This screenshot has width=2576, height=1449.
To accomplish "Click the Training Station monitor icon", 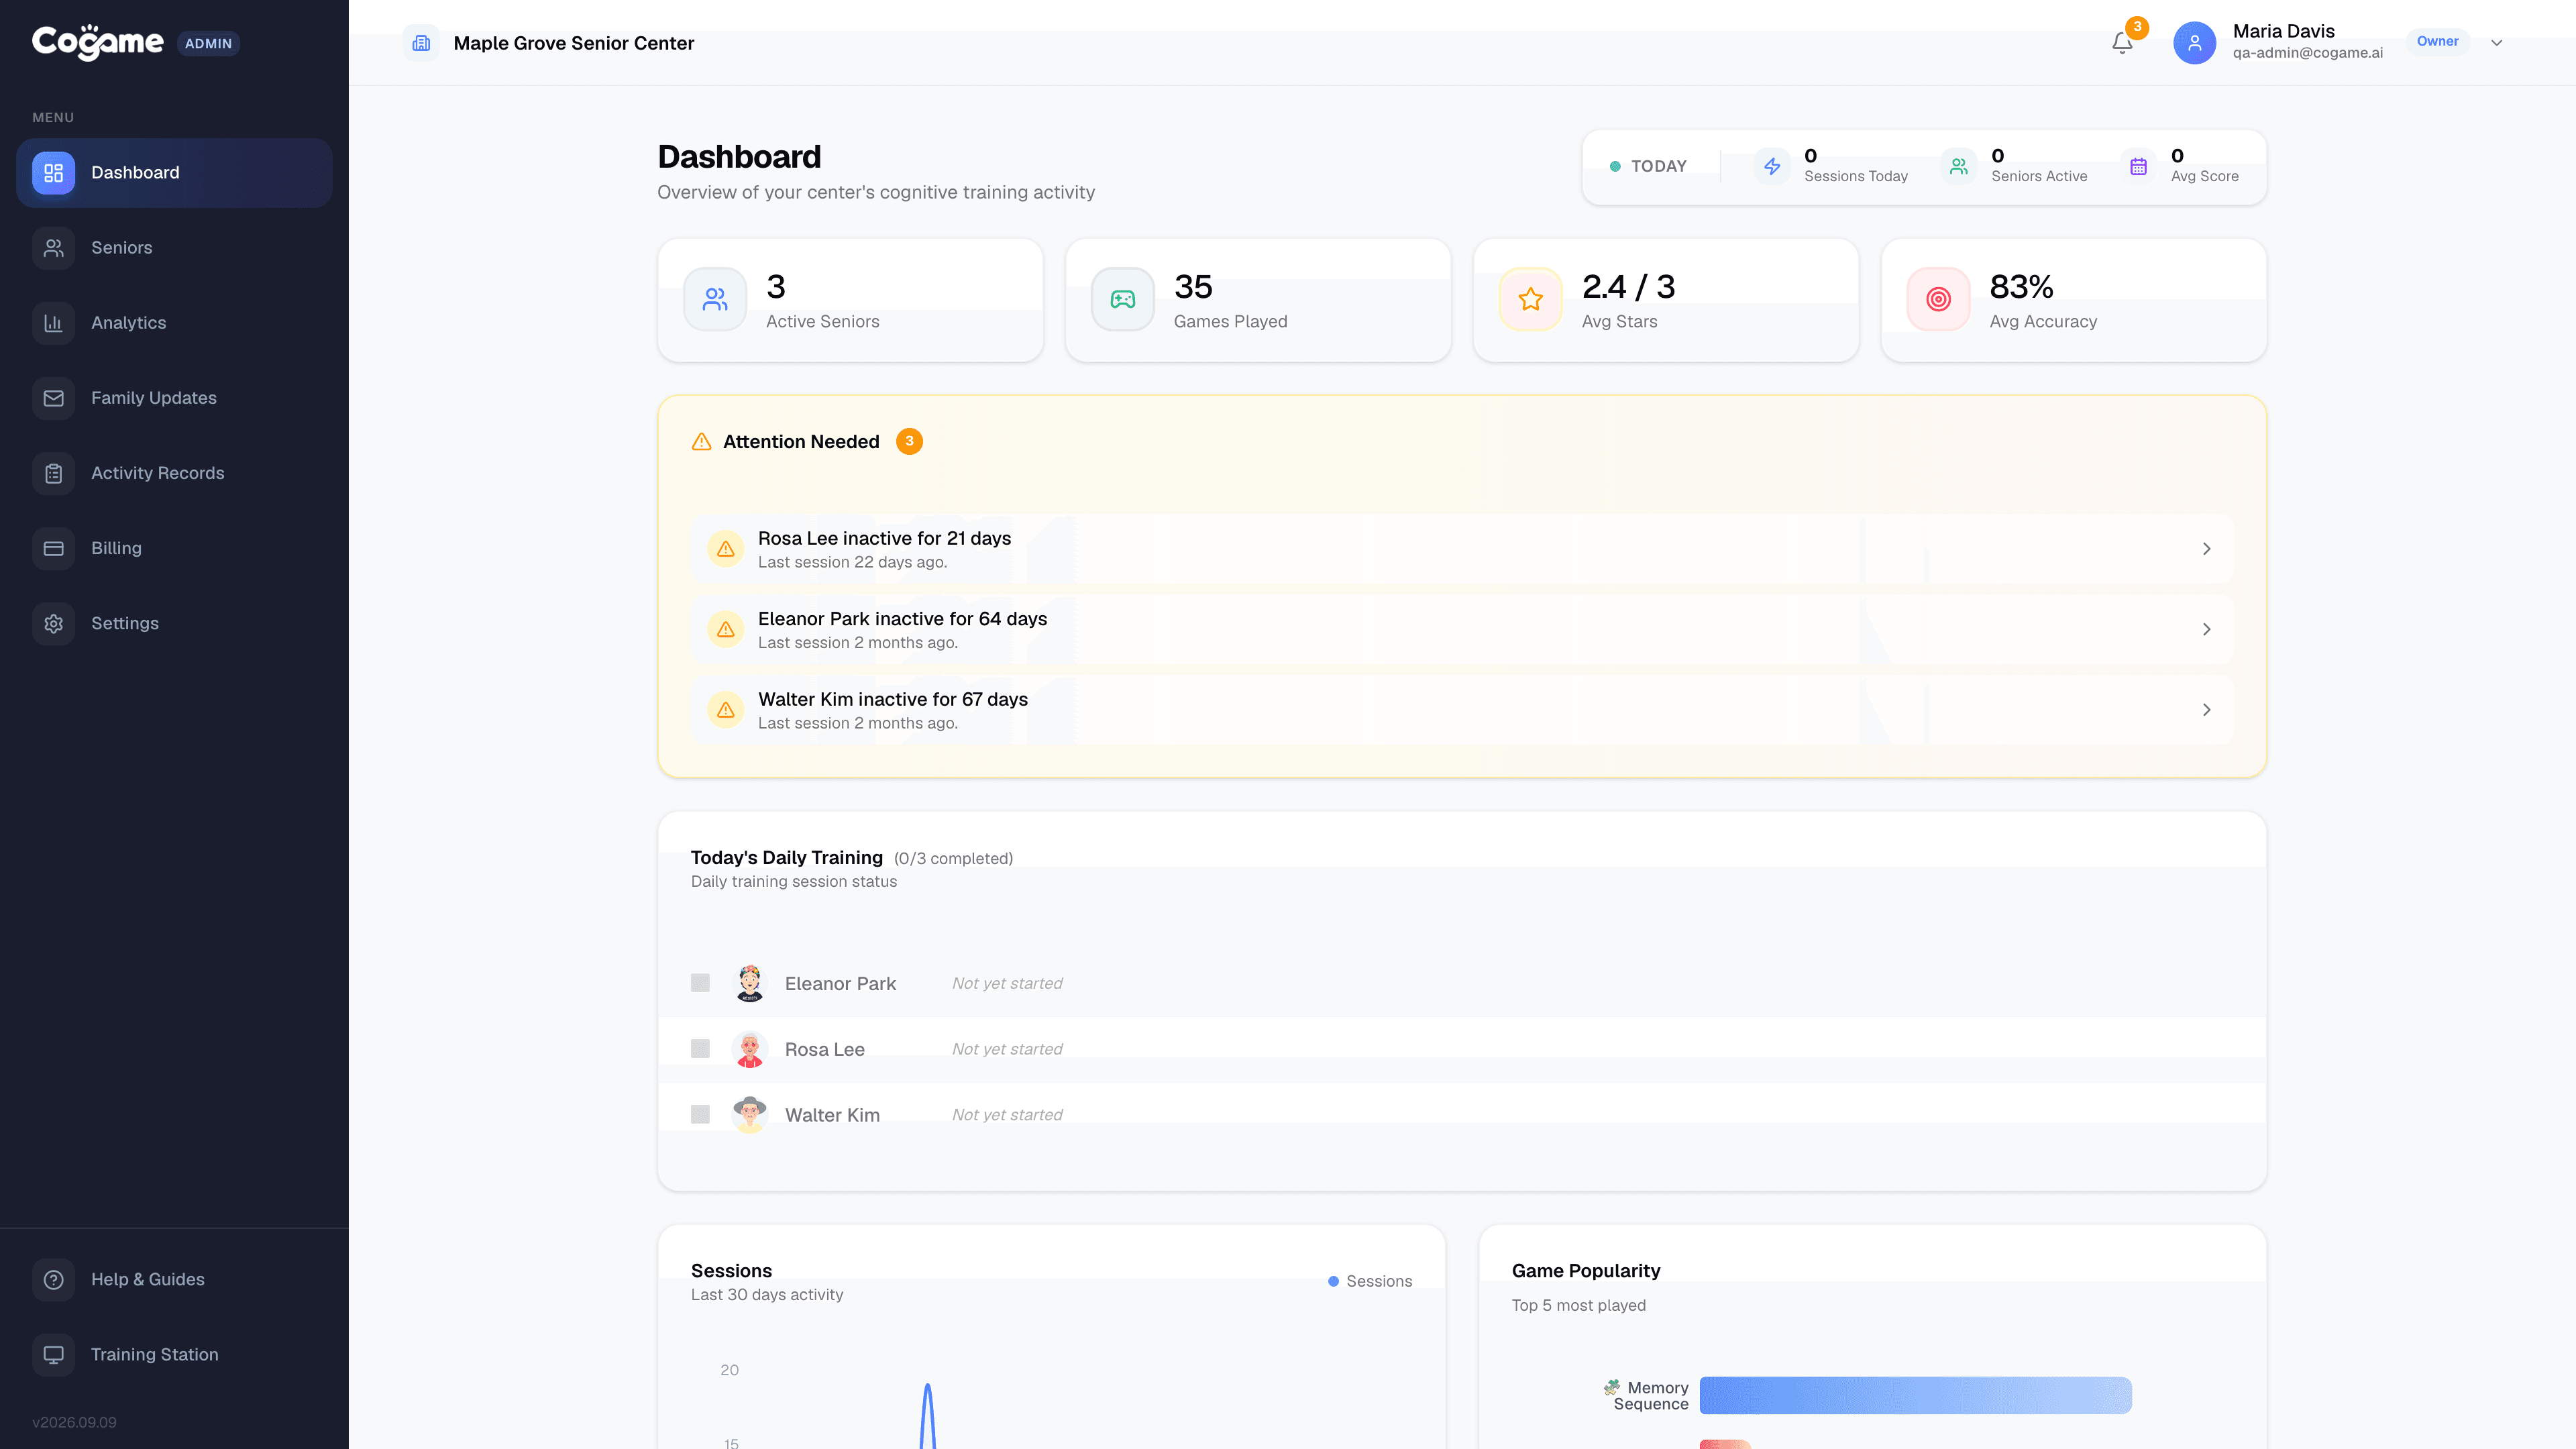I will point(54,1354).
